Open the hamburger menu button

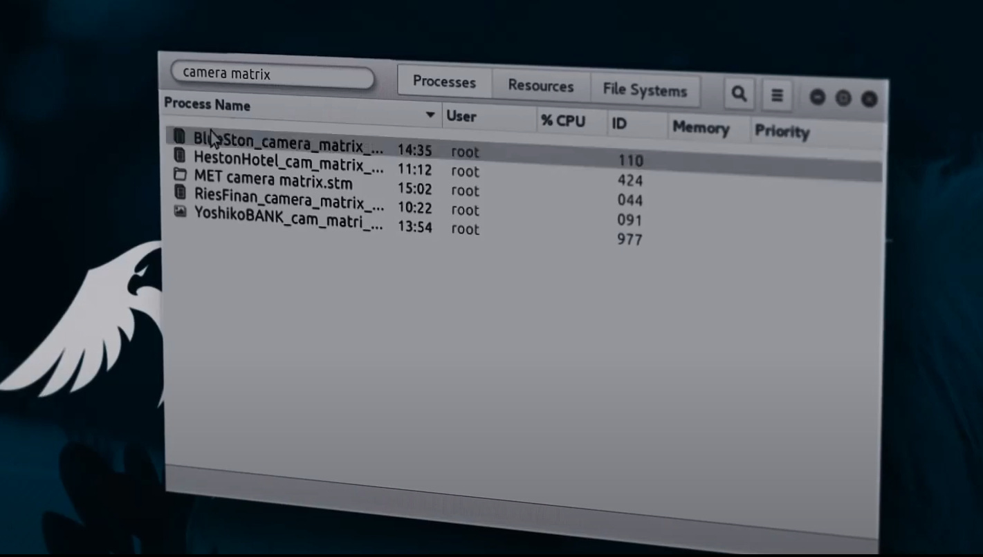click(777, 95)
